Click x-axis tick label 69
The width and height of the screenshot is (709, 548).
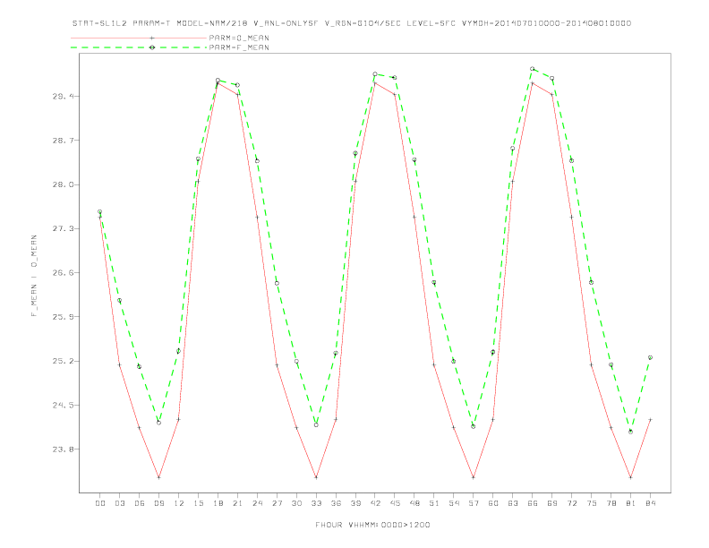click(x=552, y=503)
